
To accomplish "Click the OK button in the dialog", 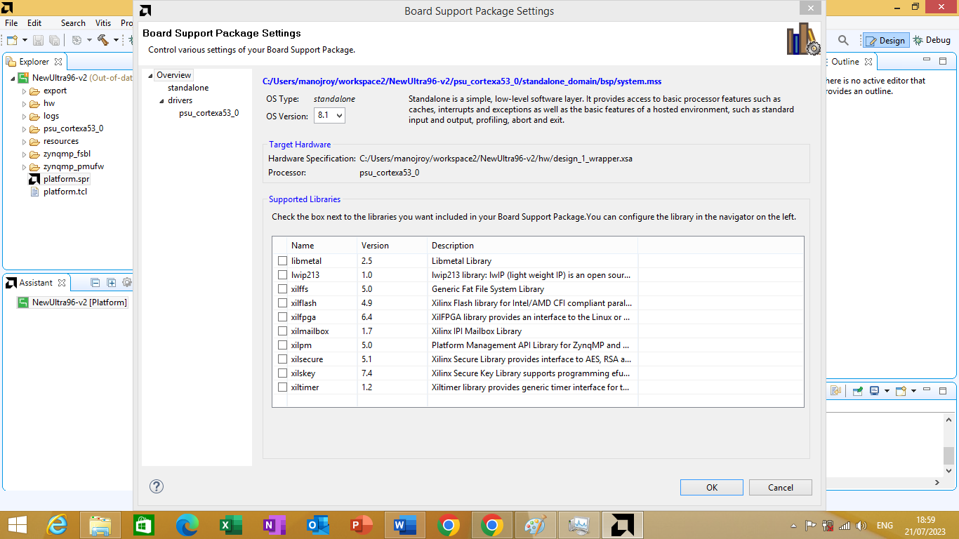I will coord(712,488).
